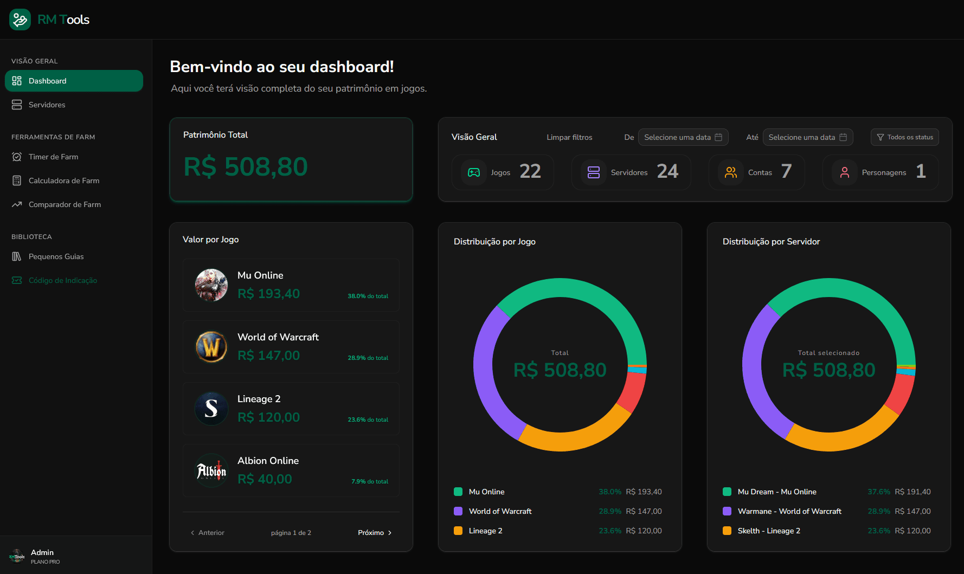Toggle the Mu Online legend swatch

point(457,492)
